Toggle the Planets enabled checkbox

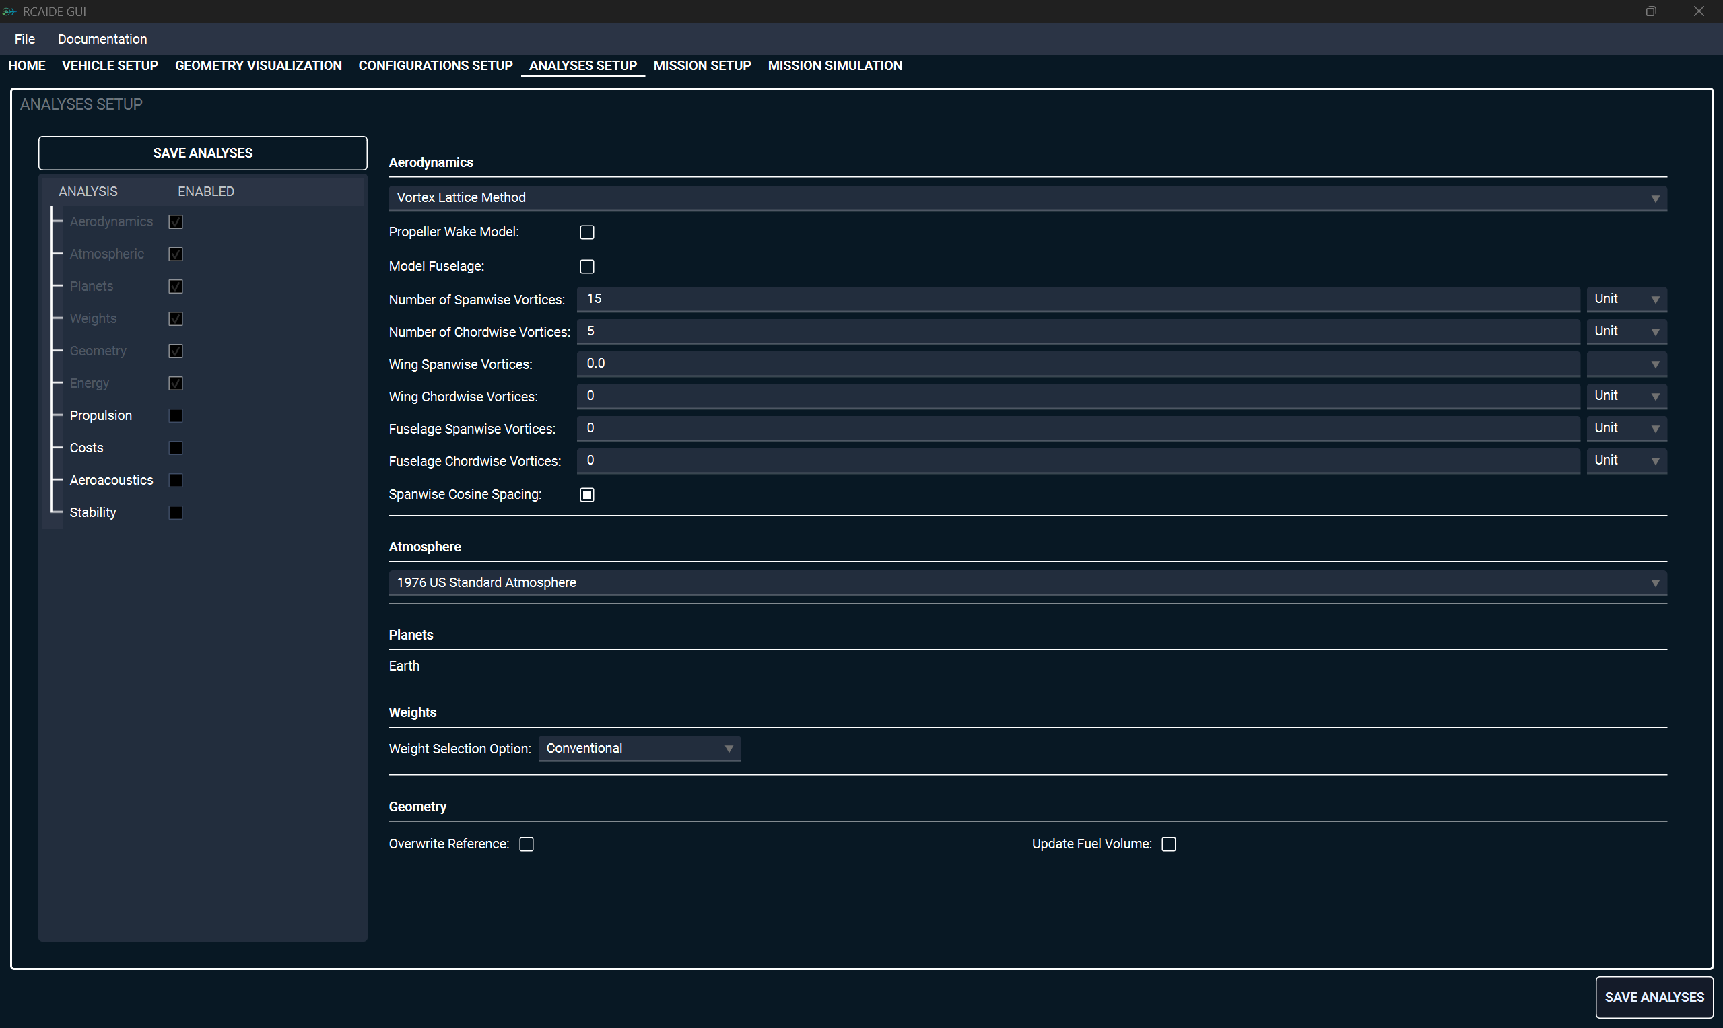tap(176, 286)
